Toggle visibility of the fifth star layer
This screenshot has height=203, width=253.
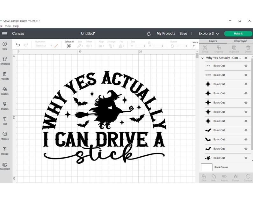point(246,121)
